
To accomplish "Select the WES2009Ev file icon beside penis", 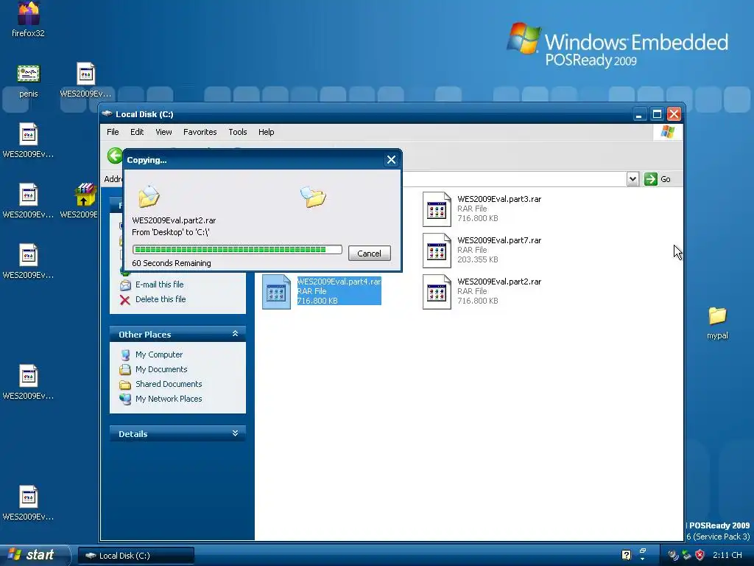I will tap(85, 74).
